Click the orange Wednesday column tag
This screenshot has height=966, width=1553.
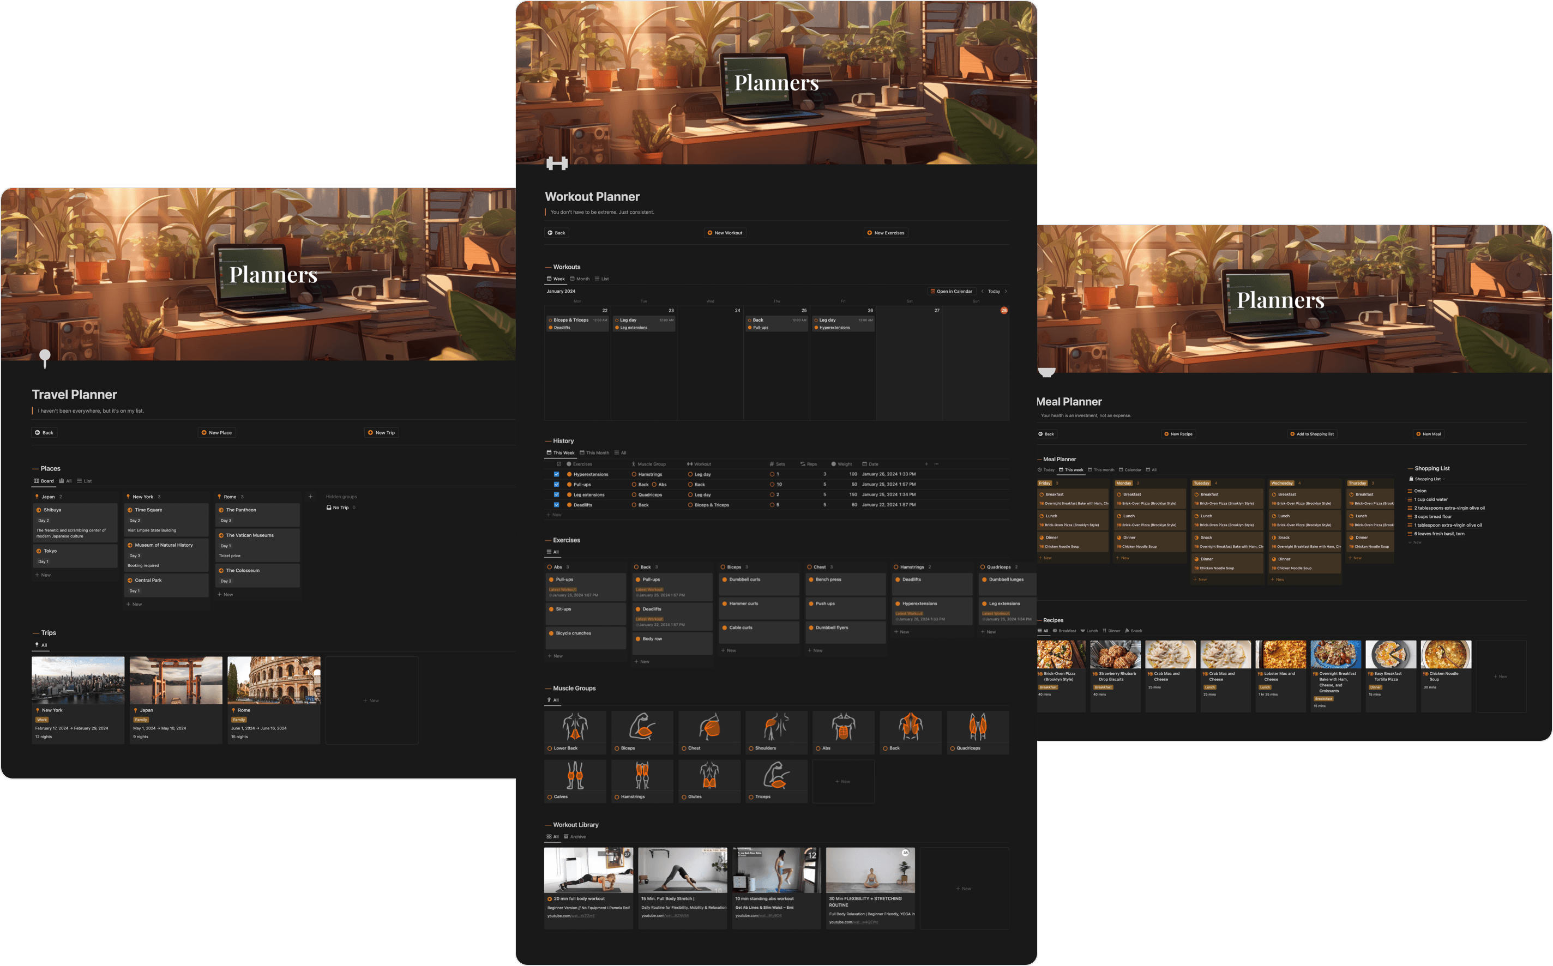click(x=1281, y=483)
